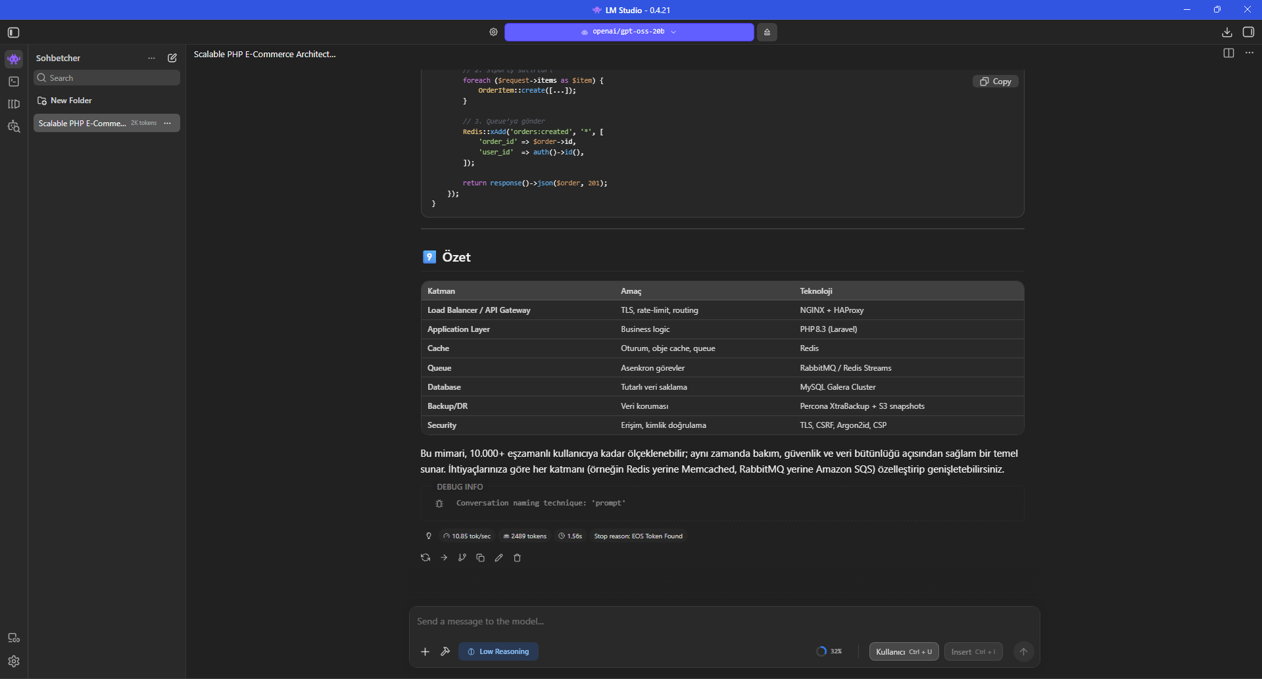Screen dimensions: 1262x679
Task: Click the Teknoloji column header
Action: 816,291
